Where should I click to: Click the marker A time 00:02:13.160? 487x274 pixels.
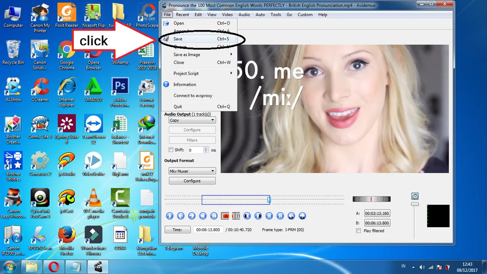(x=377, y=213)
